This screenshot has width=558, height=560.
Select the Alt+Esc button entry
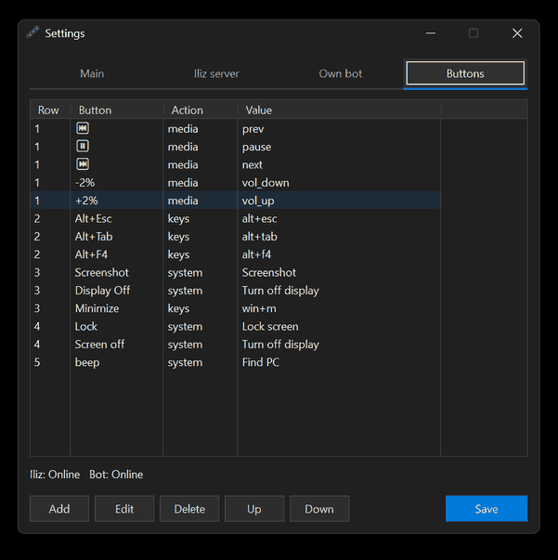93,218
